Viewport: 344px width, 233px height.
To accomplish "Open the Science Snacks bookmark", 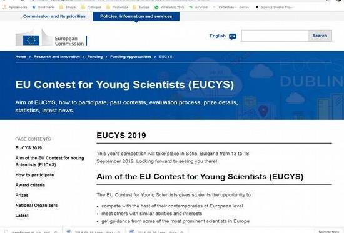I will 273,7.
